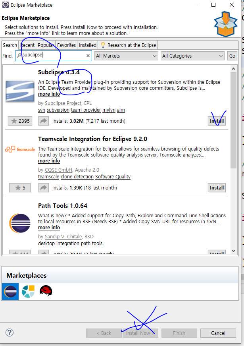Click the Subclipse logo thumbnail
The height and width of the screenshot is (346, 244).
[20, 91]
